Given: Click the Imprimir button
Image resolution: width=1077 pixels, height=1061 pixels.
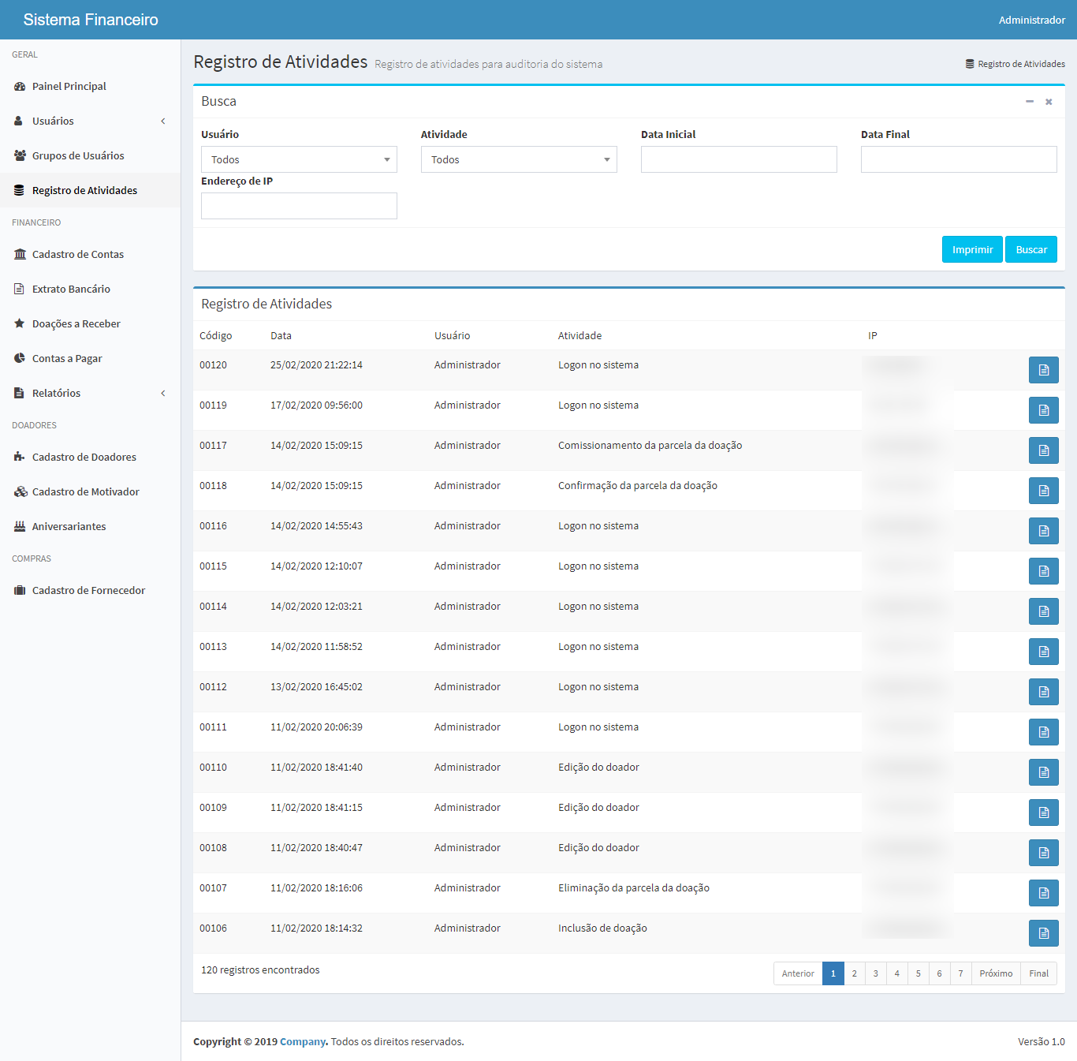Looking at the screenshot, I should coord(972,250).
